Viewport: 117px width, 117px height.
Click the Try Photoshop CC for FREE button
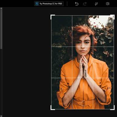point(49,4)
